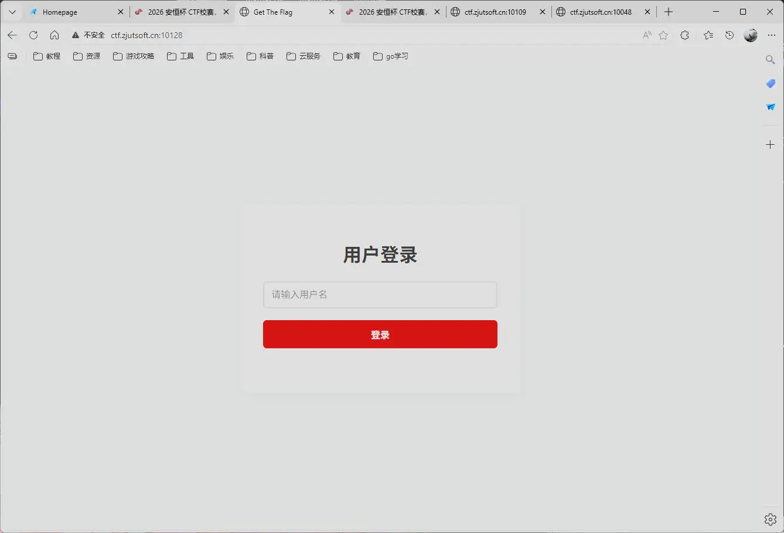This screenshot has height=533, width=784.
Task: Click the 请输入用户名 username field
Action: 380,295
